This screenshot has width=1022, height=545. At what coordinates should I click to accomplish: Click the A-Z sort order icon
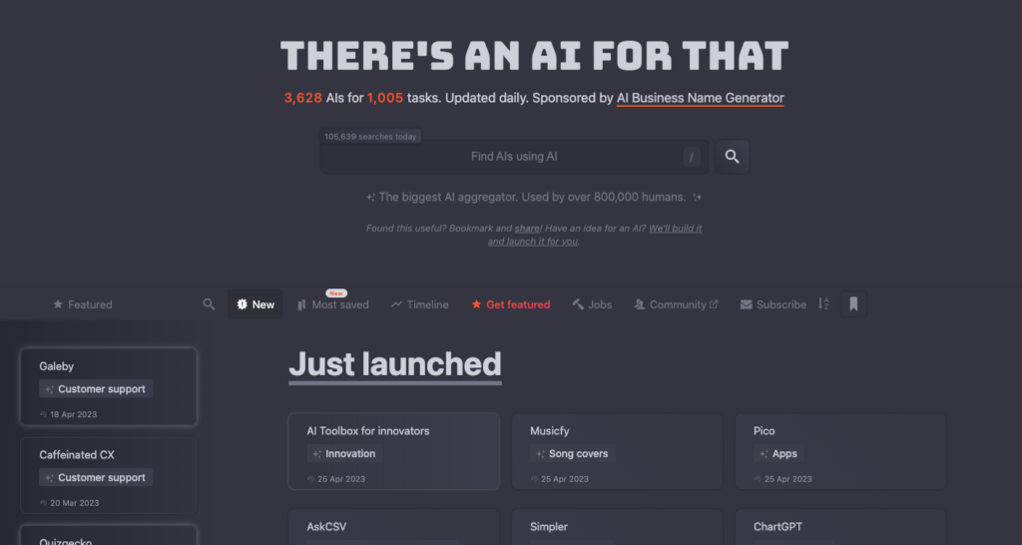pos(823,303)
